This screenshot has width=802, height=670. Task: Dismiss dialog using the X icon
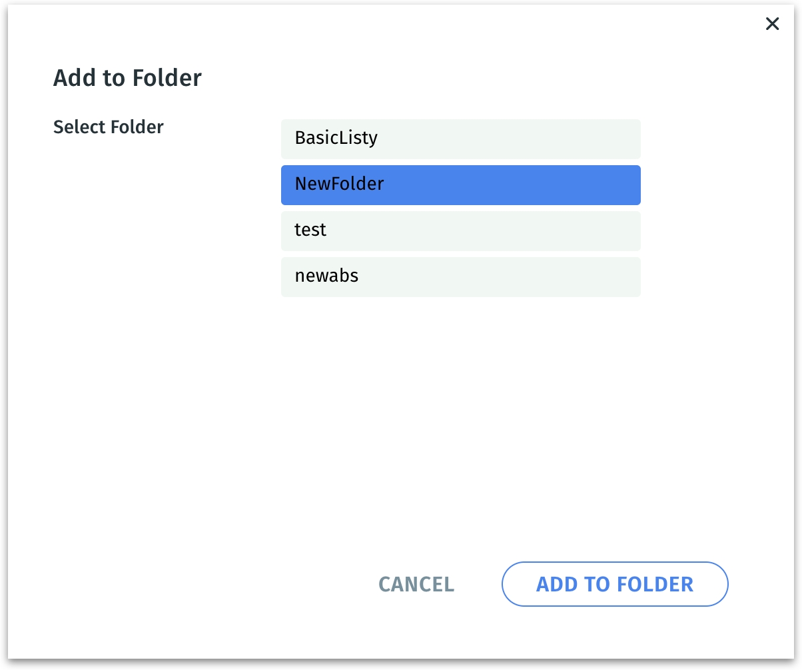(x=772, y=25)
